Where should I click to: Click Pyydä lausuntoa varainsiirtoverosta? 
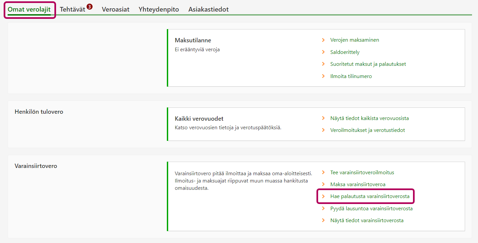click(x=371, y=209)
